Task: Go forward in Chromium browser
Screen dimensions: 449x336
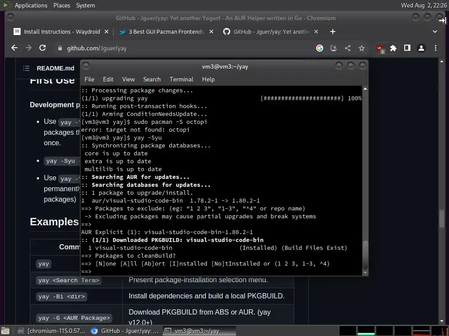Action: click(x=29, y=48)
